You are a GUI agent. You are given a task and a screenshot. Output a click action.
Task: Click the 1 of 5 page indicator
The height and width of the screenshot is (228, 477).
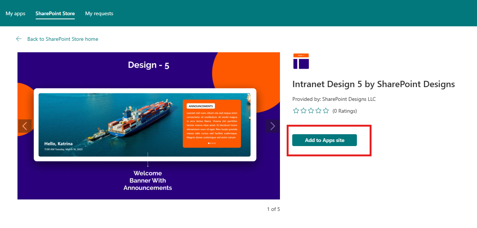pos(273,209)
